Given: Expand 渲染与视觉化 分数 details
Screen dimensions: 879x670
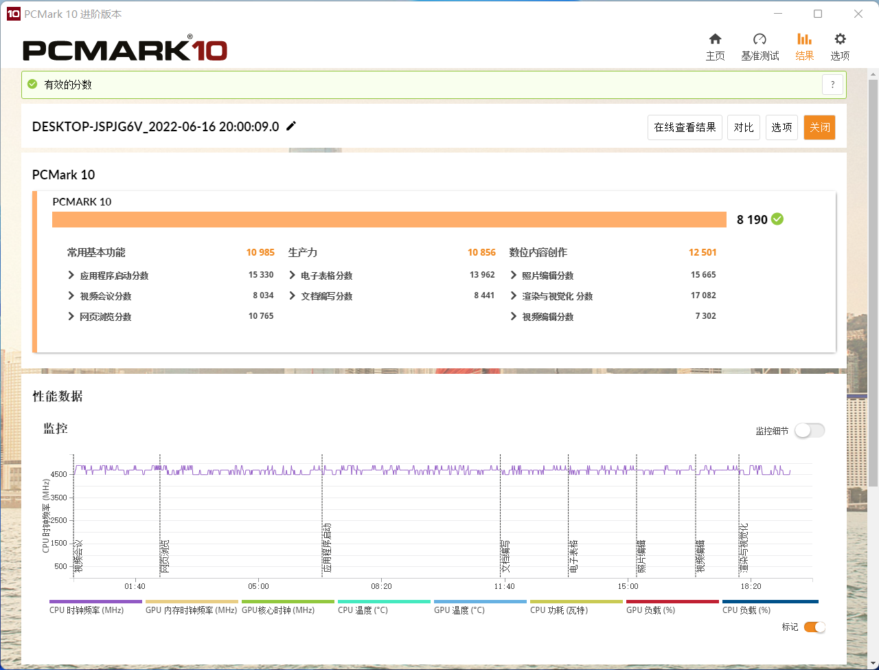Looking at the screenshot, I should [x=513, y=295].
